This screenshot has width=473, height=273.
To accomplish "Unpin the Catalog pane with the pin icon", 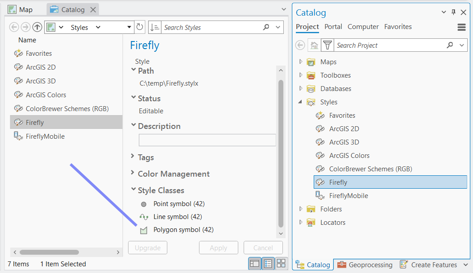I will tap(453, 12).
